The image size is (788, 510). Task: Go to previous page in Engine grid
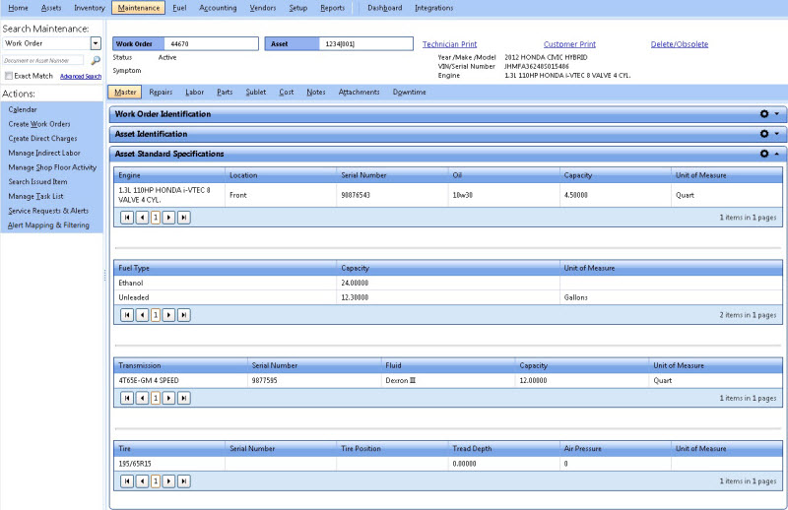point(142,218)
